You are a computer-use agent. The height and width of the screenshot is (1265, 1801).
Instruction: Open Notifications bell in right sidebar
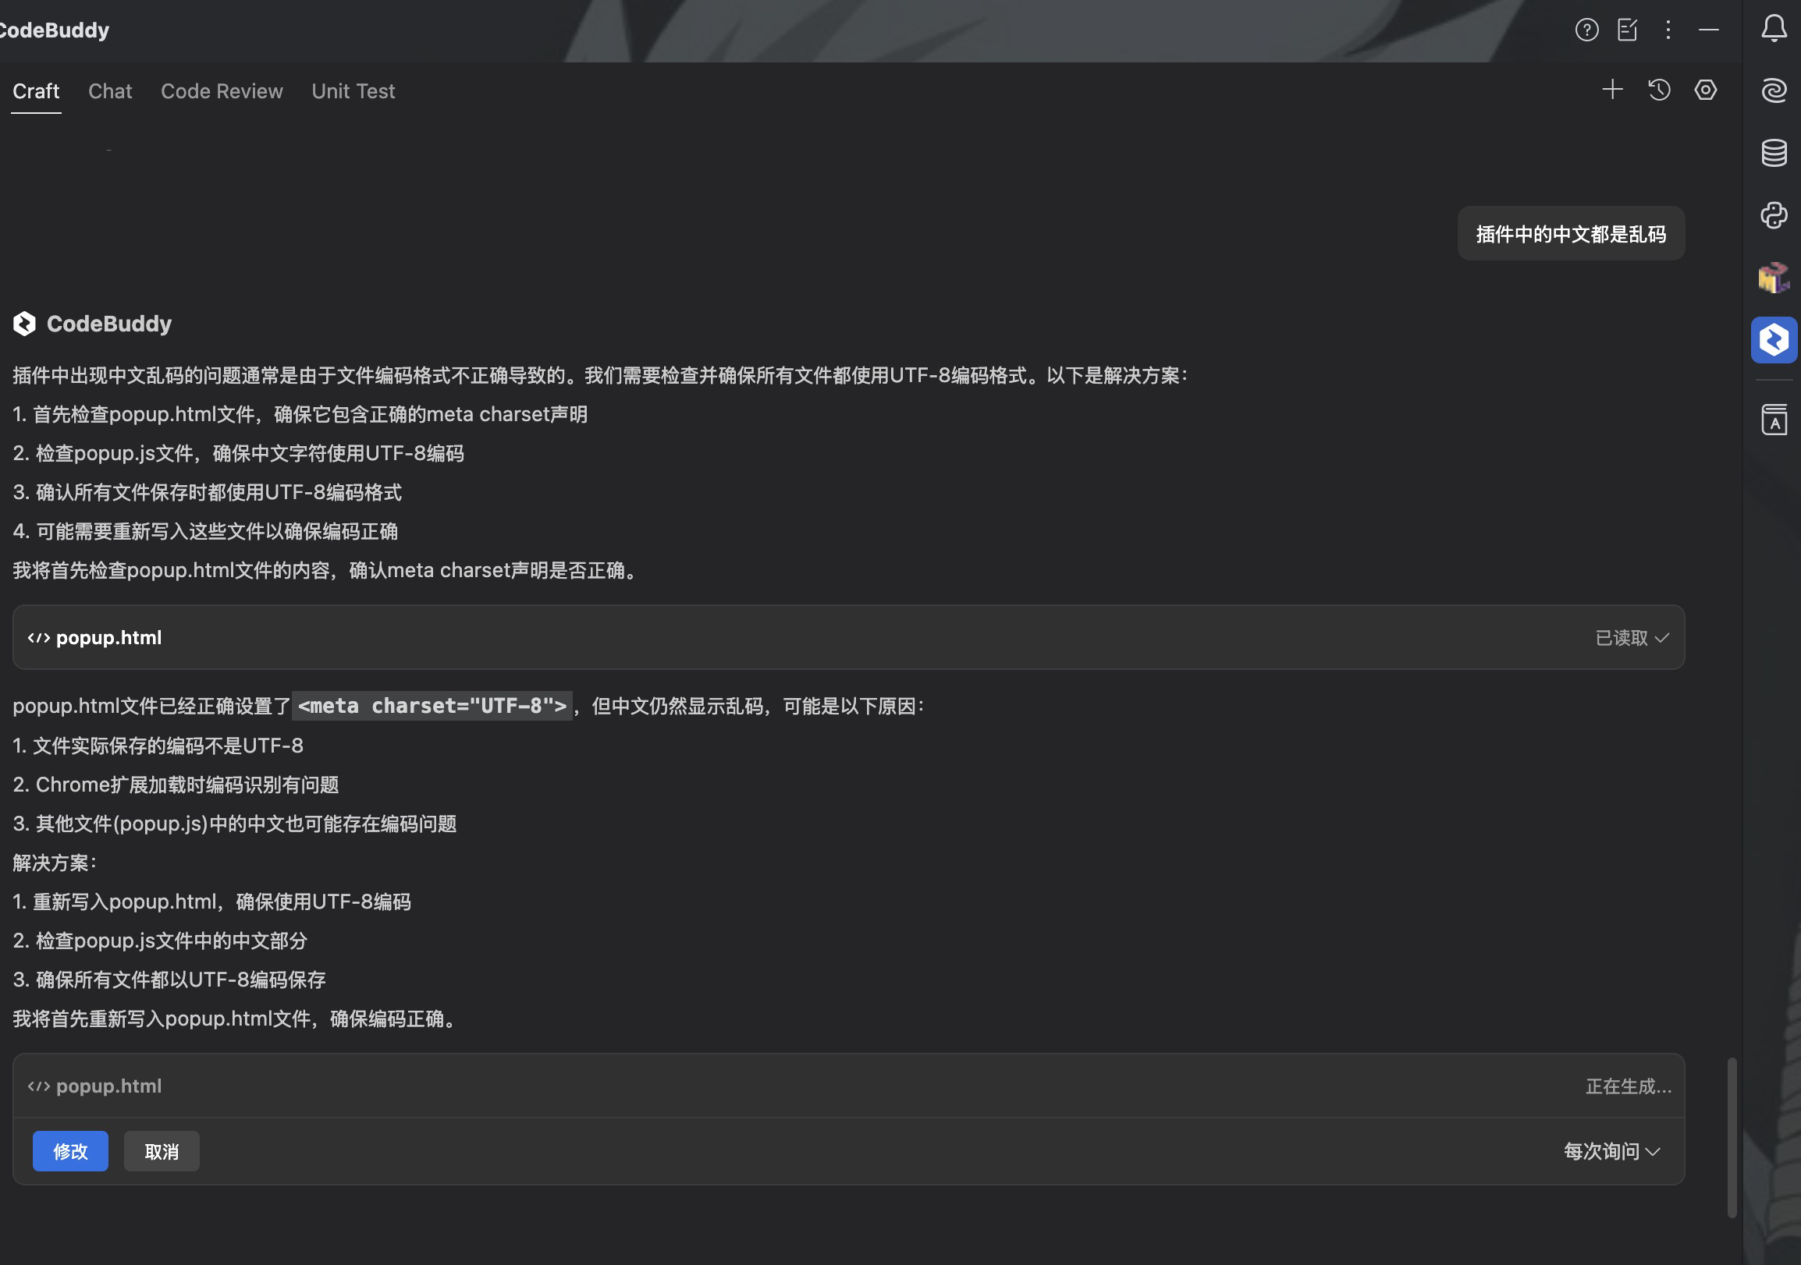coord(1774,28)
